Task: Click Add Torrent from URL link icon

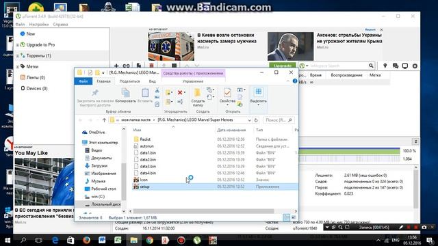Action: [x=126, y=66]
